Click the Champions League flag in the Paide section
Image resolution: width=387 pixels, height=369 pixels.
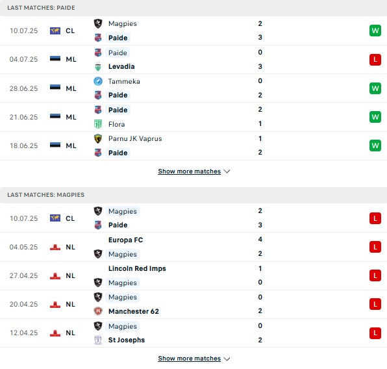pos(55,31)
